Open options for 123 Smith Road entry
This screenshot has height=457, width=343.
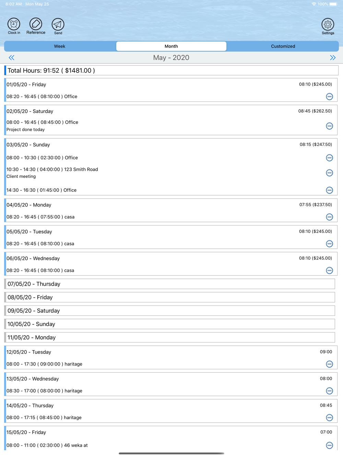click(x=329, y=173)
